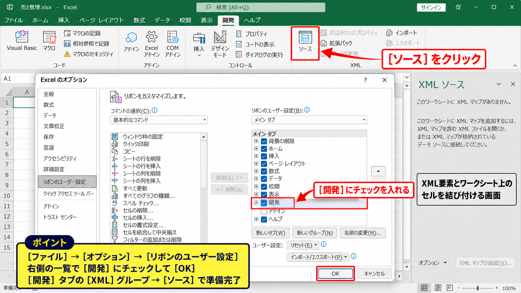Toggle デザイン モード

(x=220, y=44)
